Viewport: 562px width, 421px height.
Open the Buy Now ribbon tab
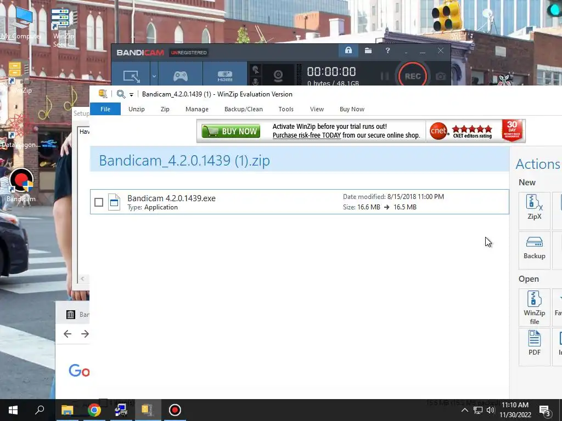coord(352,109)
